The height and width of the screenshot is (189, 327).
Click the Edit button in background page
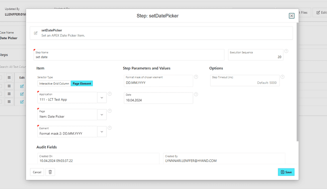click(321, 13)
